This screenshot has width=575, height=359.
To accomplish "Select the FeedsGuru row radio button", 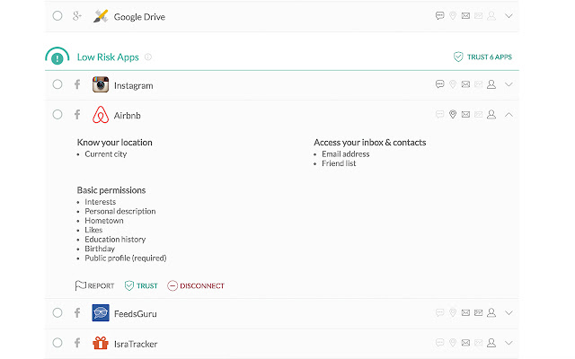I will [57, 313].
